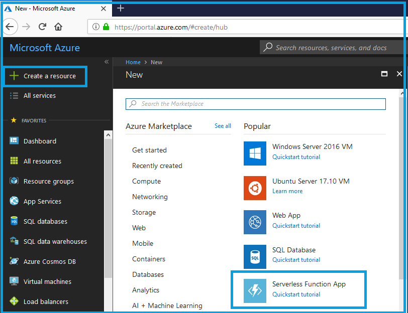Click the sidebar scrollbar up arrow
The image size is (408, 313).
(x=108, y=135)
